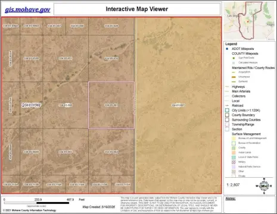Screen dimensions: 277x214
Task: Click parcel label 334-05-047
Action: (54, 26)
